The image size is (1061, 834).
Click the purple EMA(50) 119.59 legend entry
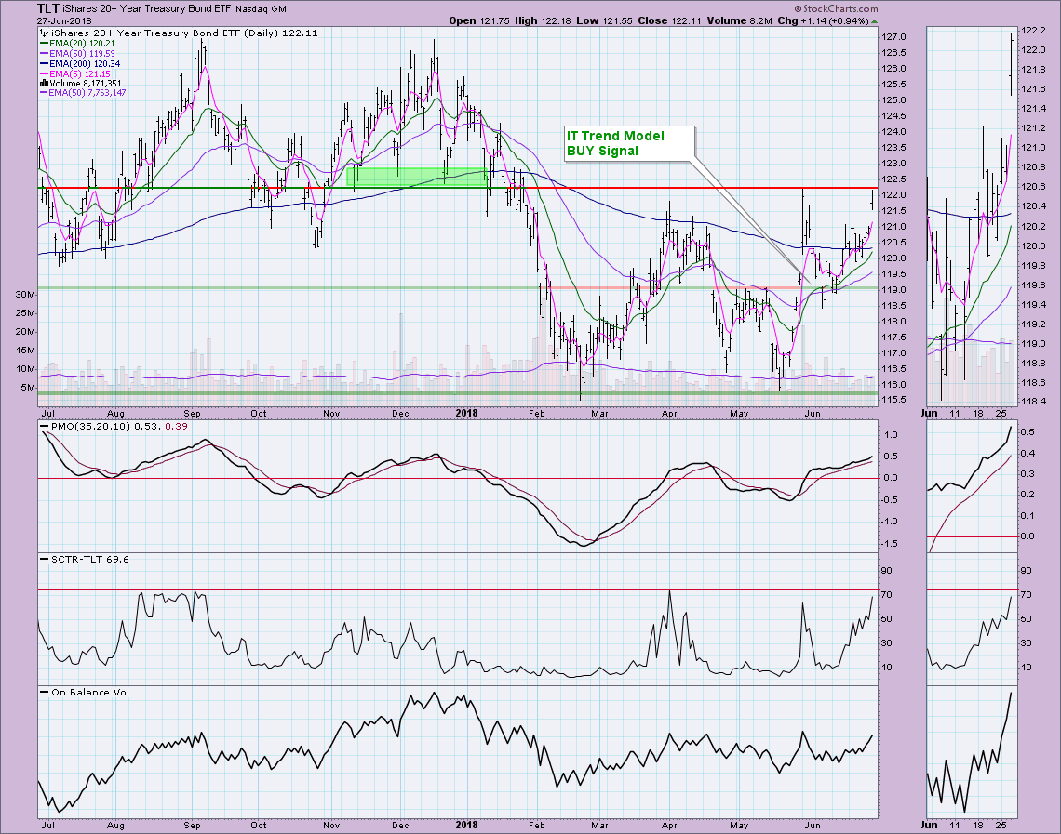(79, 52)
